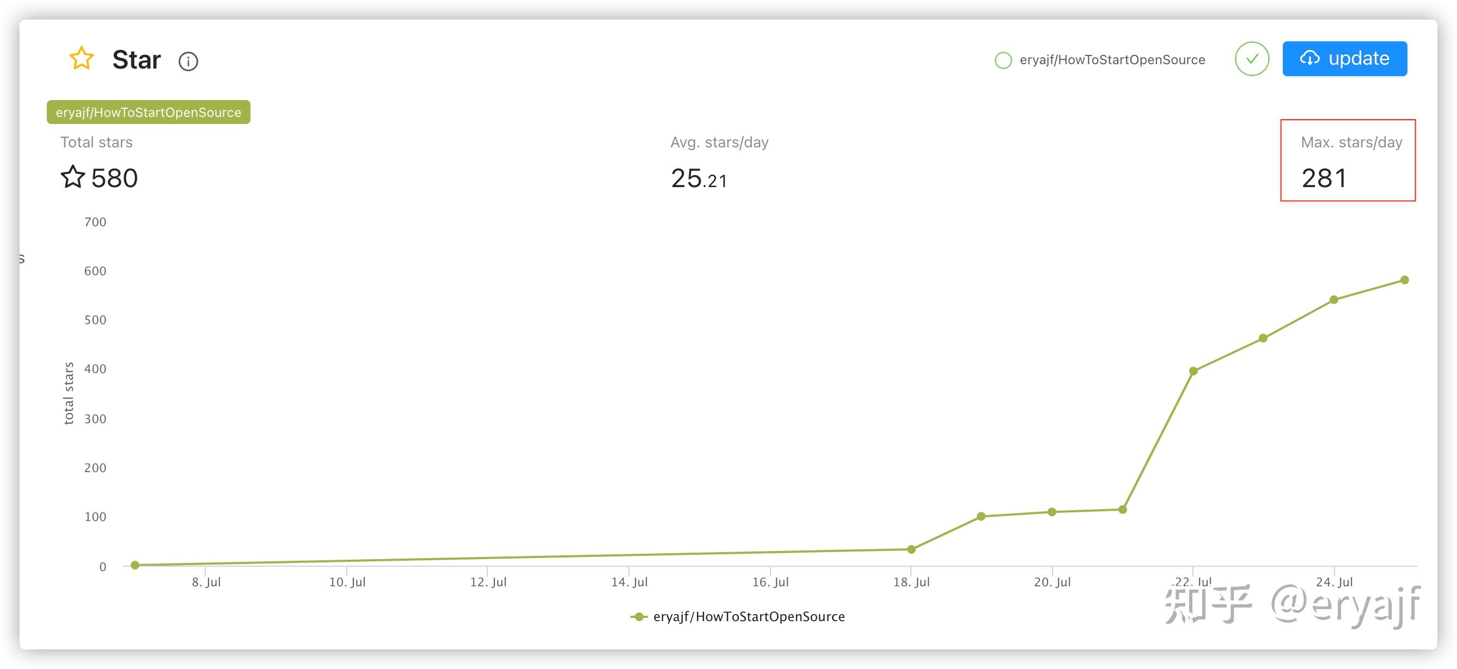This screenshot has height=669, width=1457.
Task: Select the eryajf/HowToStartOpenSource circle in the header
Action: (x=1003, y=60)
